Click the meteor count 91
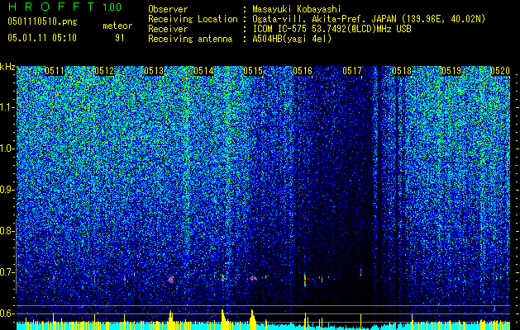Viewport: 520px width, 330px height. pyautogui.click(x=119, y=38)
